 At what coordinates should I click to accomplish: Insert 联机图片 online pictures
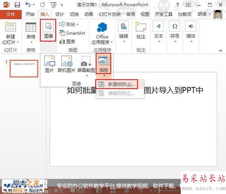(x=66, y=64)
